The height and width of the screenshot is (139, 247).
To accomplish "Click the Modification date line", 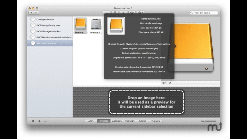I will click(139, 71).
